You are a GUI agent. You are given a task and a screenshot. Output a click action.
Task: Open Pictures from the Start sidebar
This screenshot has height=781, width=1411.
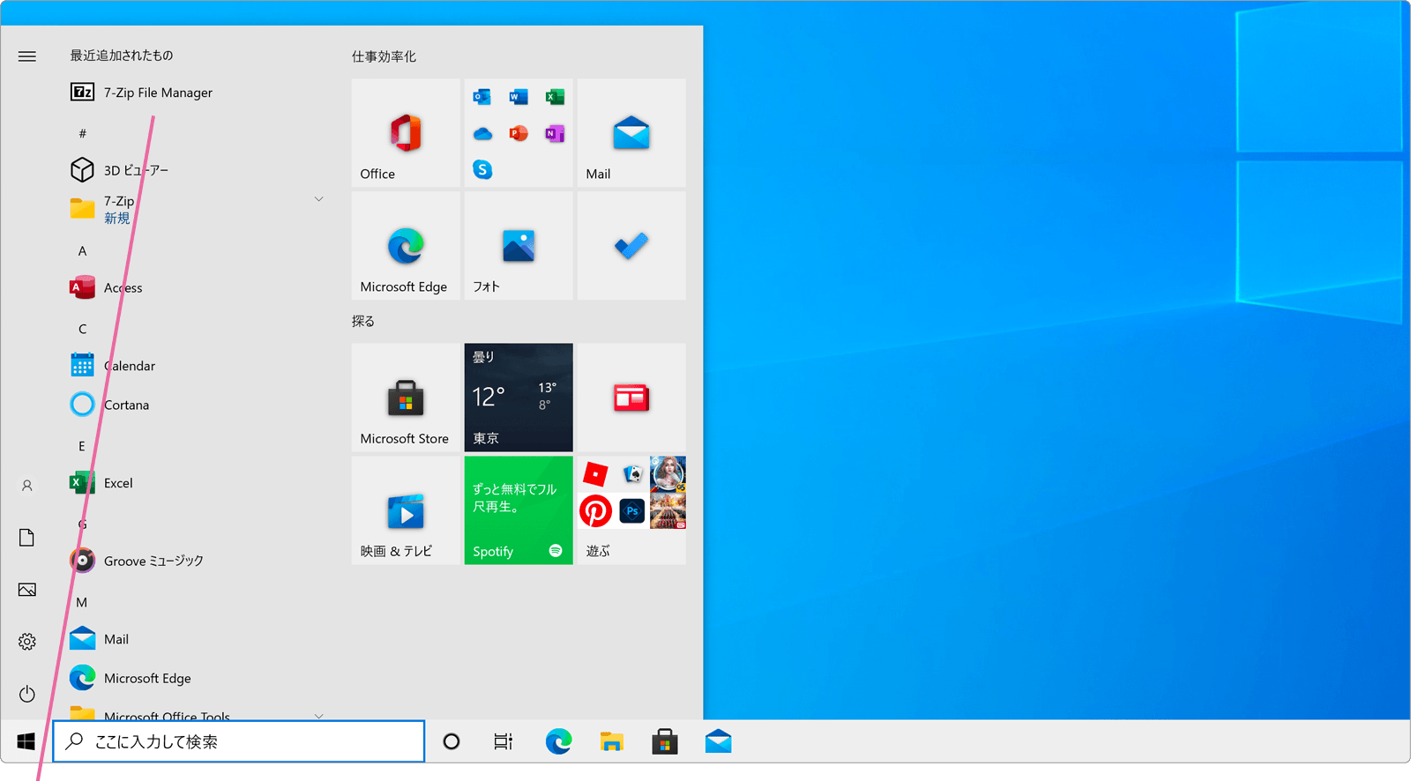(27, 590)
